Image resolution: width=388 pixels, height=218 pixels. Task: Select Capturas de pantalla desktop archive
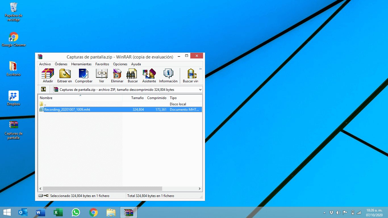[x=14, y=130]
